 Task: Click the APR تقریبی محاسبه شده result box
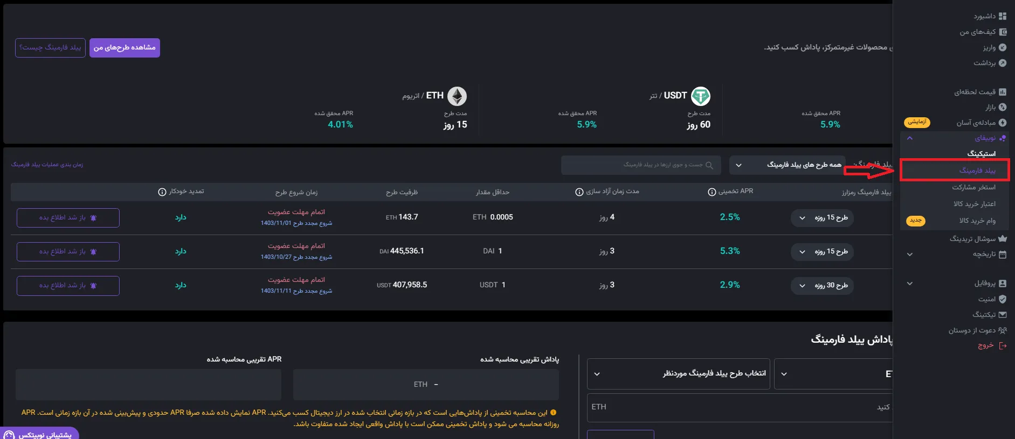pyautogui.click(x=148, y=385)
